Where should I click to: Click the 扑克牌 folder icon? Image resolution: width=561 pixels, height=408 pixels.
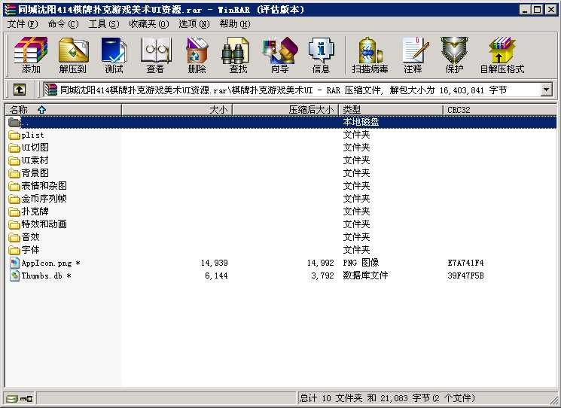tap(14, 212)
